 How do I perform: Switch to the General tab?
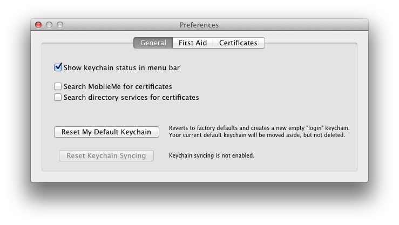click(153, 43)
